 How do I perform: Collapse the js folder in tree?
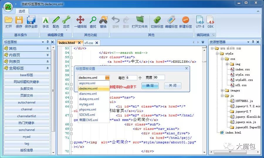click(222, 96)
